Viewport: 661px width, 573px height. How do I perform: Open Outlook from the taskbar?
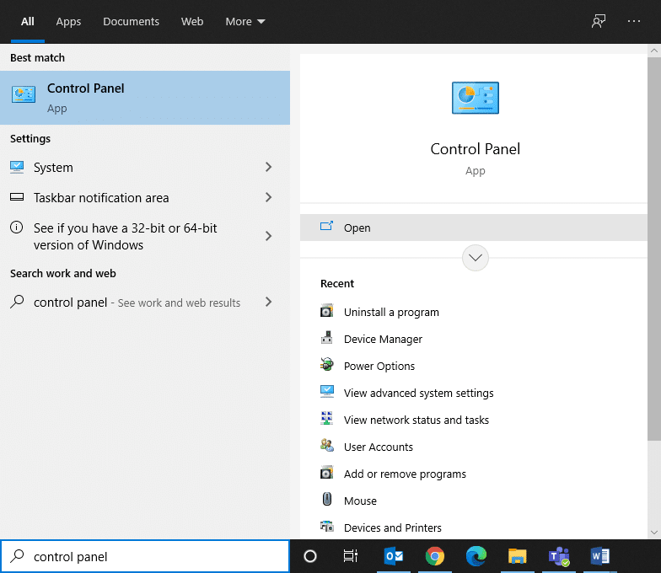(x=394, y=556)
